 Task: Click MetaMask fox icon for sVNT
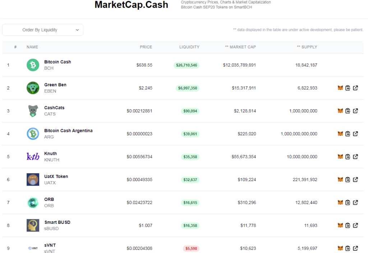coord(340,248)
